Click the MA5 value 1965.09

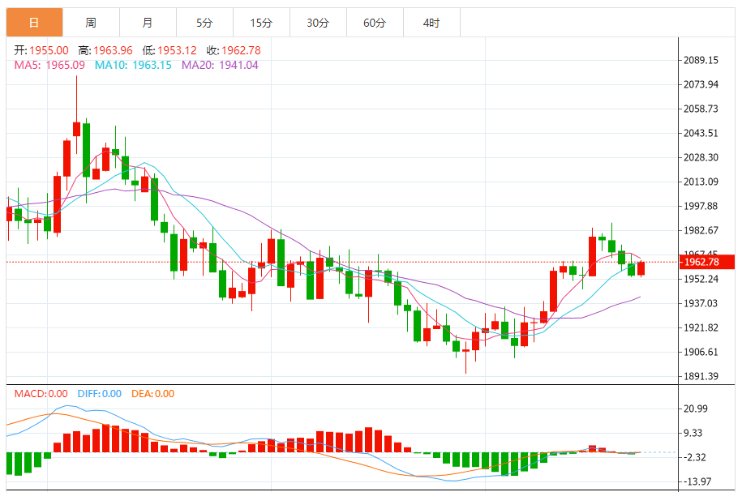coord(66,65)
